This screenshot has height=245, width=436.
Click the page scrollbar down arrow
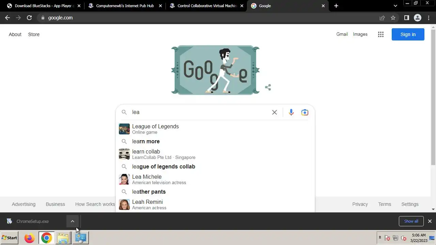(433, 209)
